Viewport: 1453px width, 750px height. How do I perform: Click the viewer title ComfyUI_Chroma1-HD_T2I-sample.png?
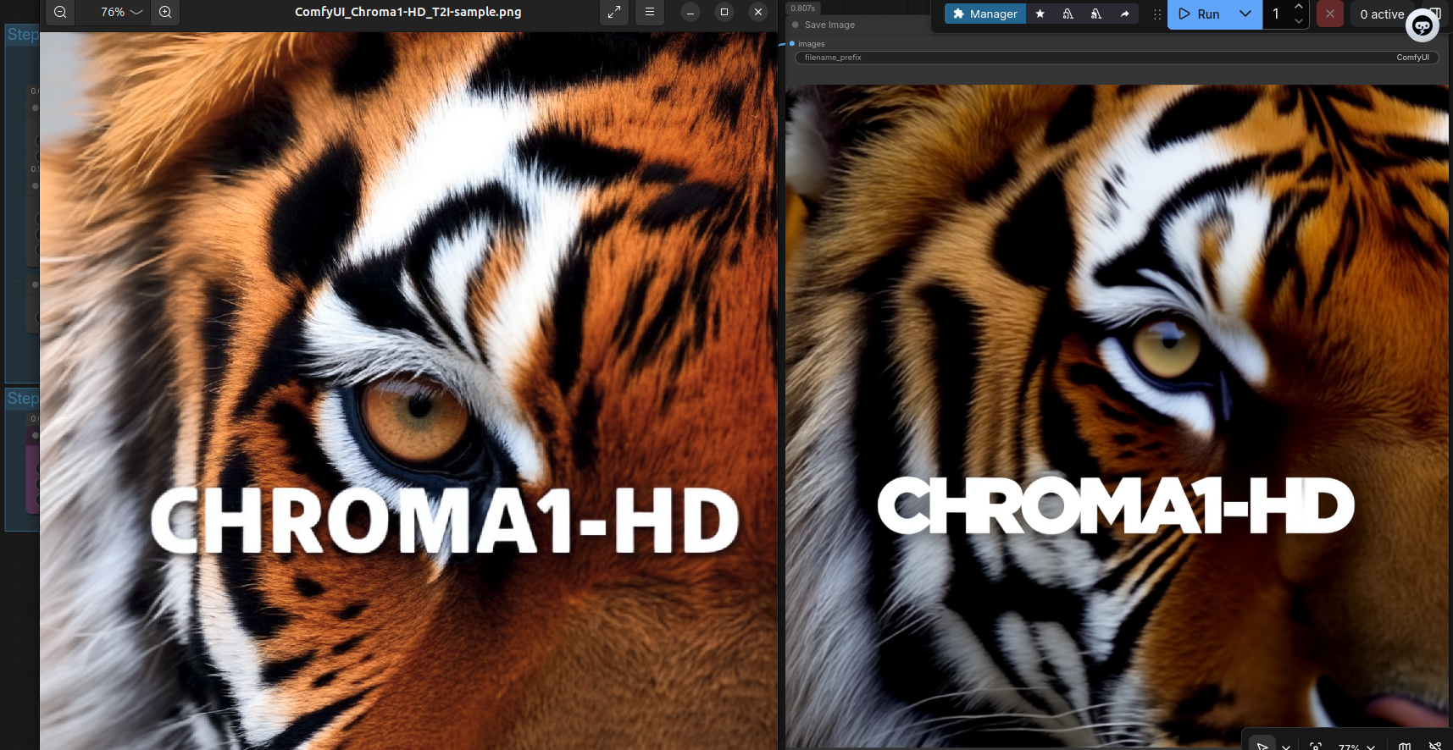pyautogui.click(x=408, y=12)
